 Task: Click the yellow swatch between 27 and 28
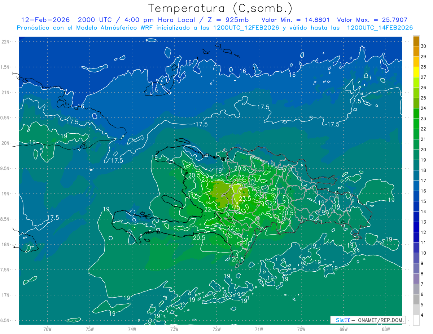coord(416,72)
